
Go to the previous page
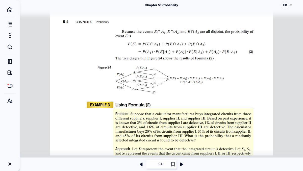(x=141, y=164)
